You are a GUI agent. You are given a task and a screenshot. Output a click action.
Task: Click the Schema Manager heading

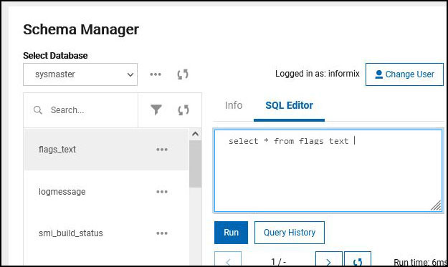coord(81,29)
